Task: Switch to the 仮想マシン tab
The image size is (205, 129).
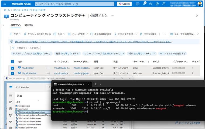Action: pyautogui.click(x=16, y=25)
